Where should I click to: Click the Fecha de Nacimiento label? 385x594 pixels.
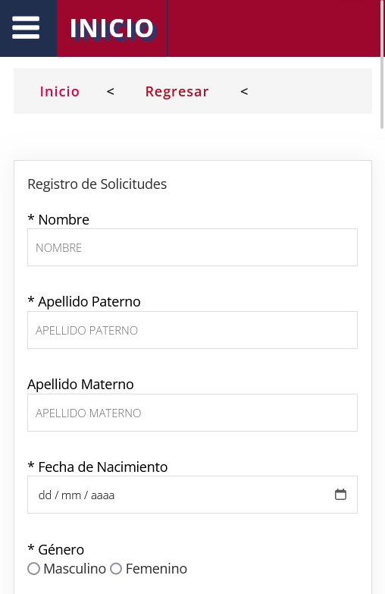98,467
